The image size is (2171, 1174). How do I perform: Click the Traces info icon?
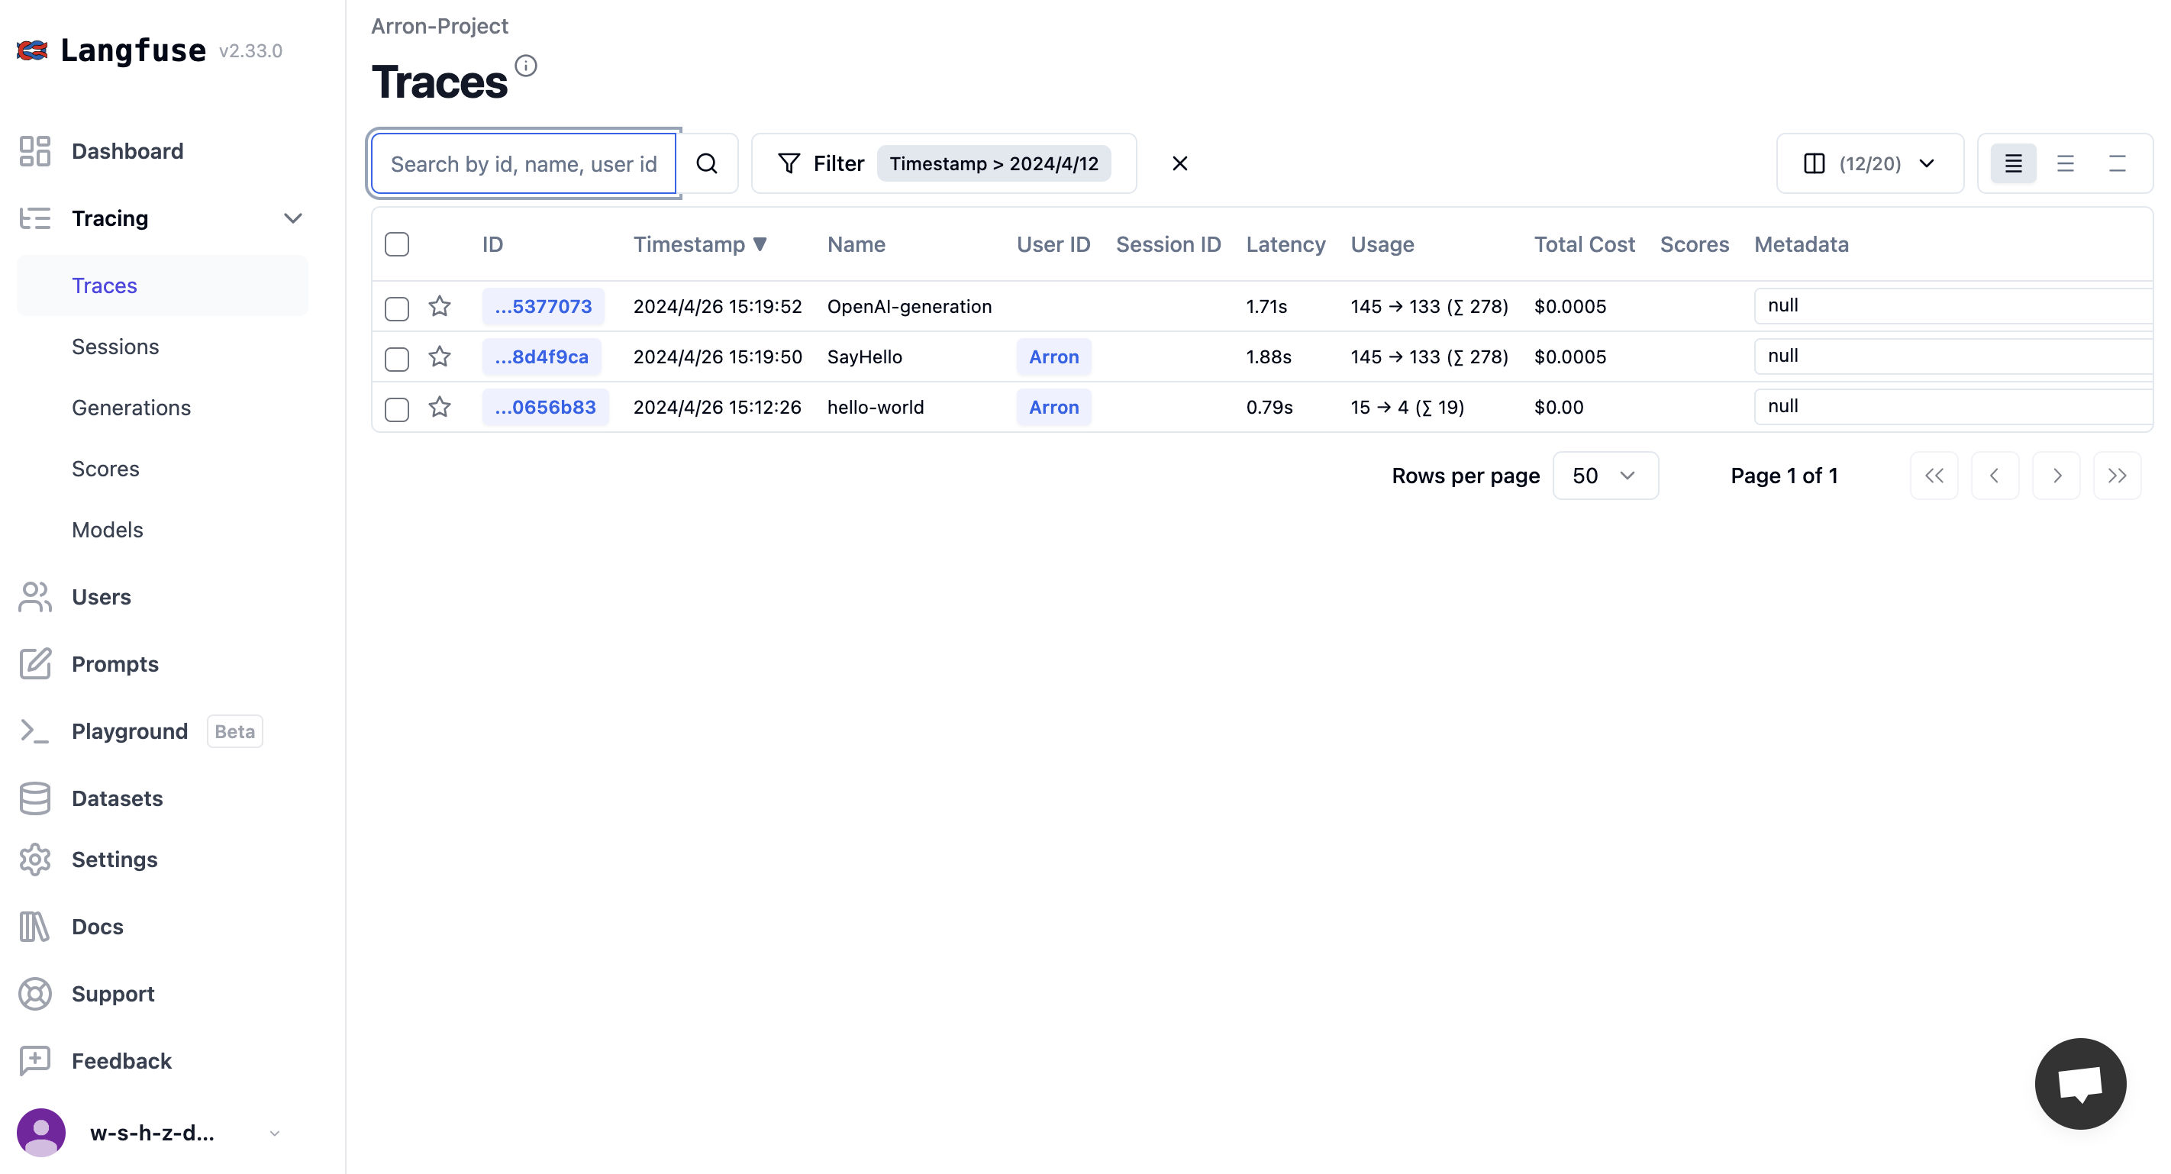[526, 66]
